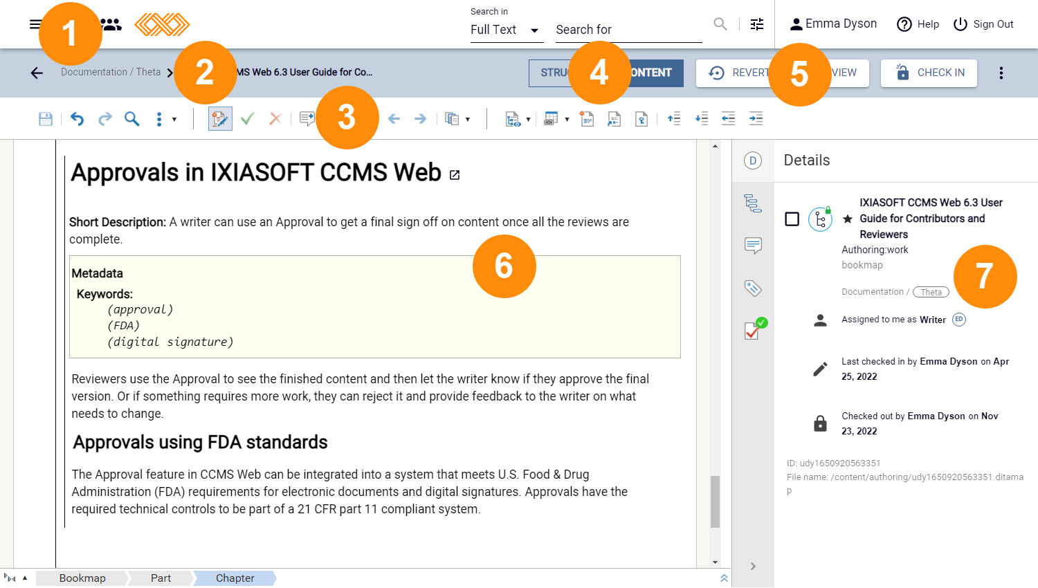Click the insert table icon
The width and height of the screenshot is (1038, 588).
click(551, 119)
